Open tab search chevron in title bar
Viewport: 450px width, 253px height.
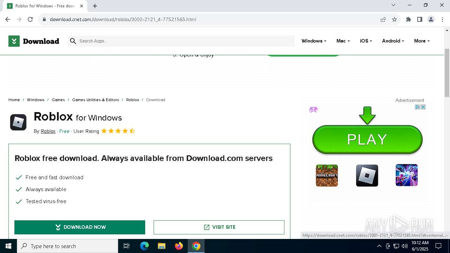click(393, 5)
